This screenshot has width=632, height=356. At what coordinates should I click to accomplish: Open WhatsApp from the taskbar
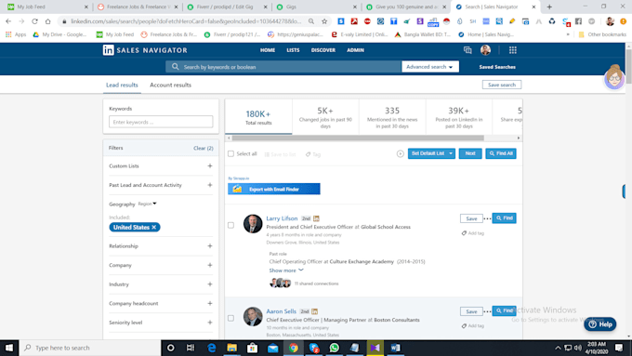click(x=335, y=348)
